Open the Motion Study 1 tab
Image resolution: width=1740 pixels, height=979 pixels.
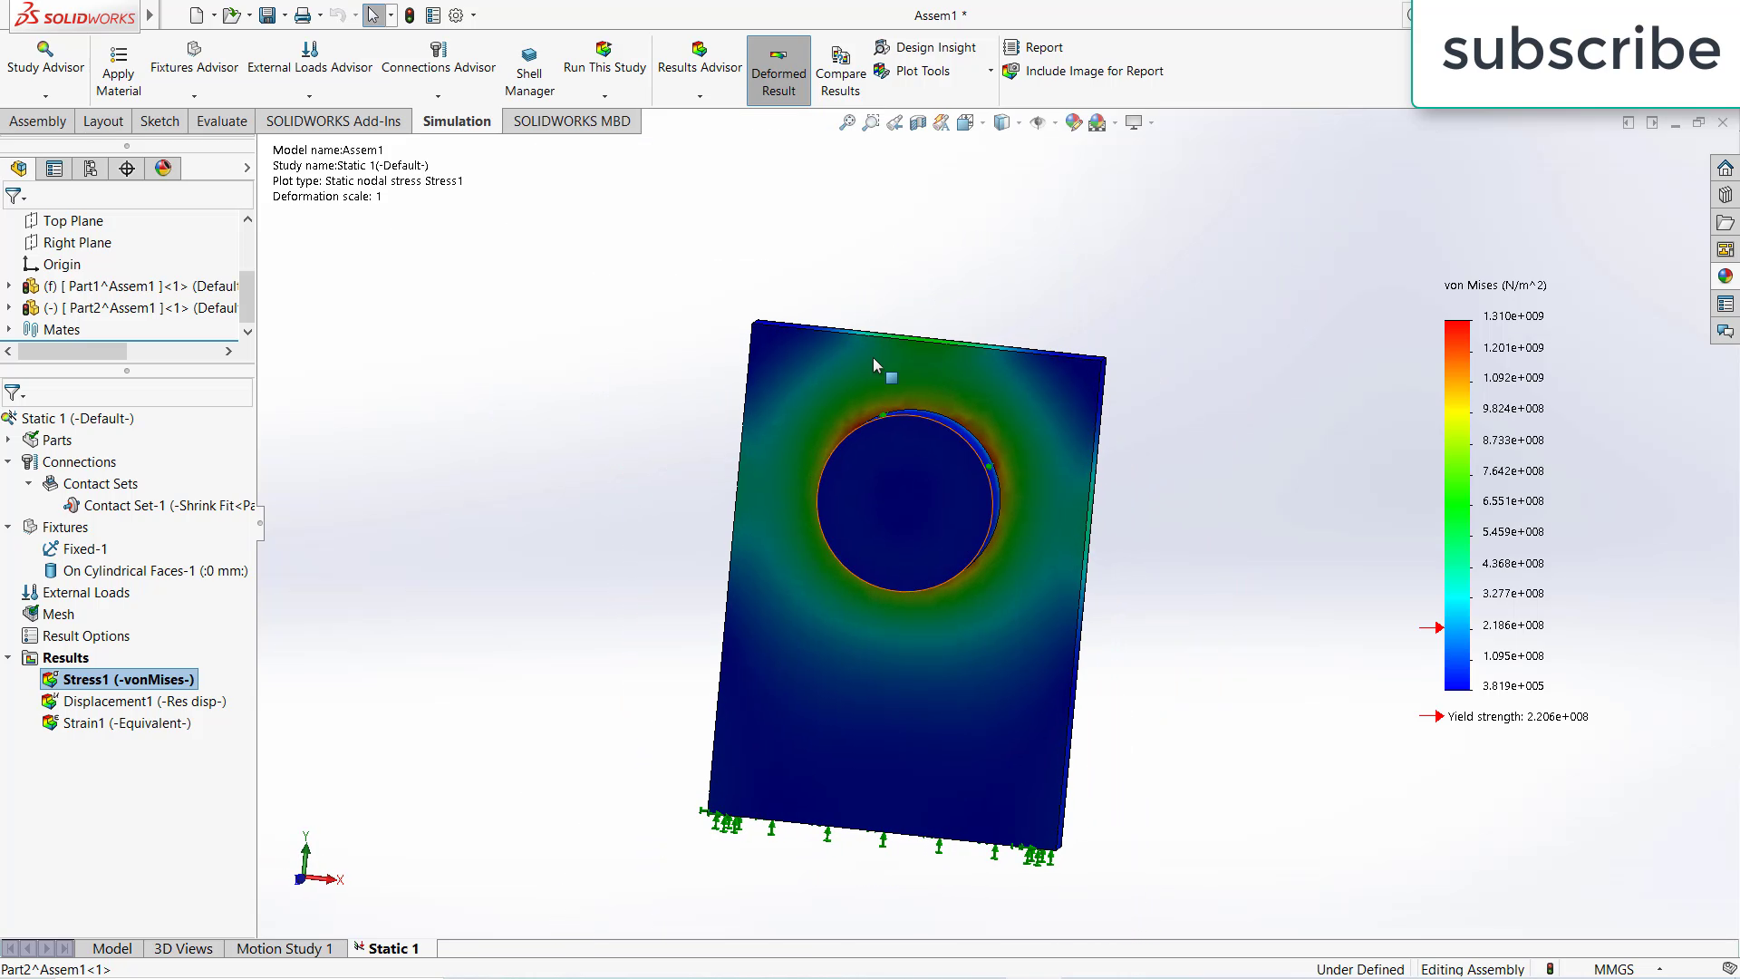[x=285, y=948]
